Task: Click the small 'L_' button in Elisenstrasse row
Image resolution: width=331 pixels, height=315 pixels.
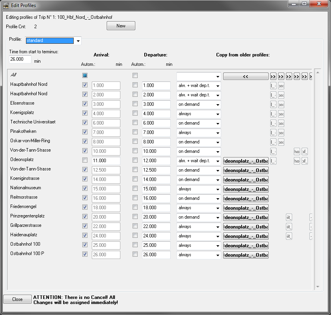Action: click(273, 105)
